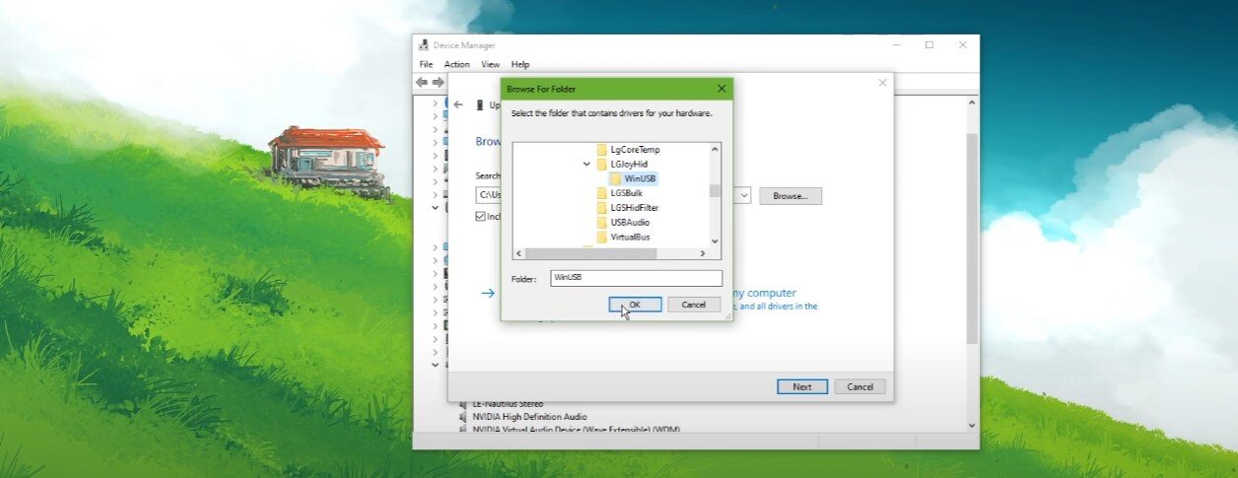The image size is (1238, 478).
Task: Click the WinUSB folder in the tree
Action: tap(640, 178)
